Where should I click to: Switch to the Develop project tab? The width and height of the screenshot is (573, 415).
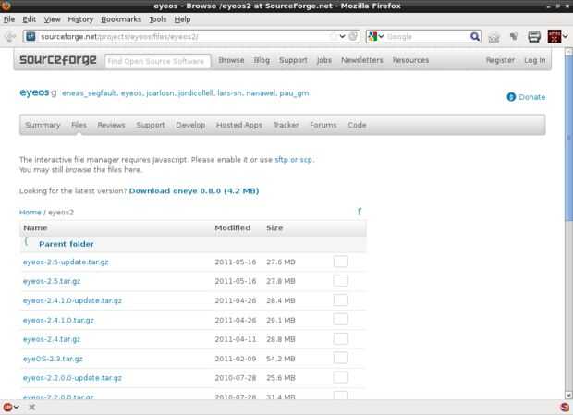[x=190, y=125]
